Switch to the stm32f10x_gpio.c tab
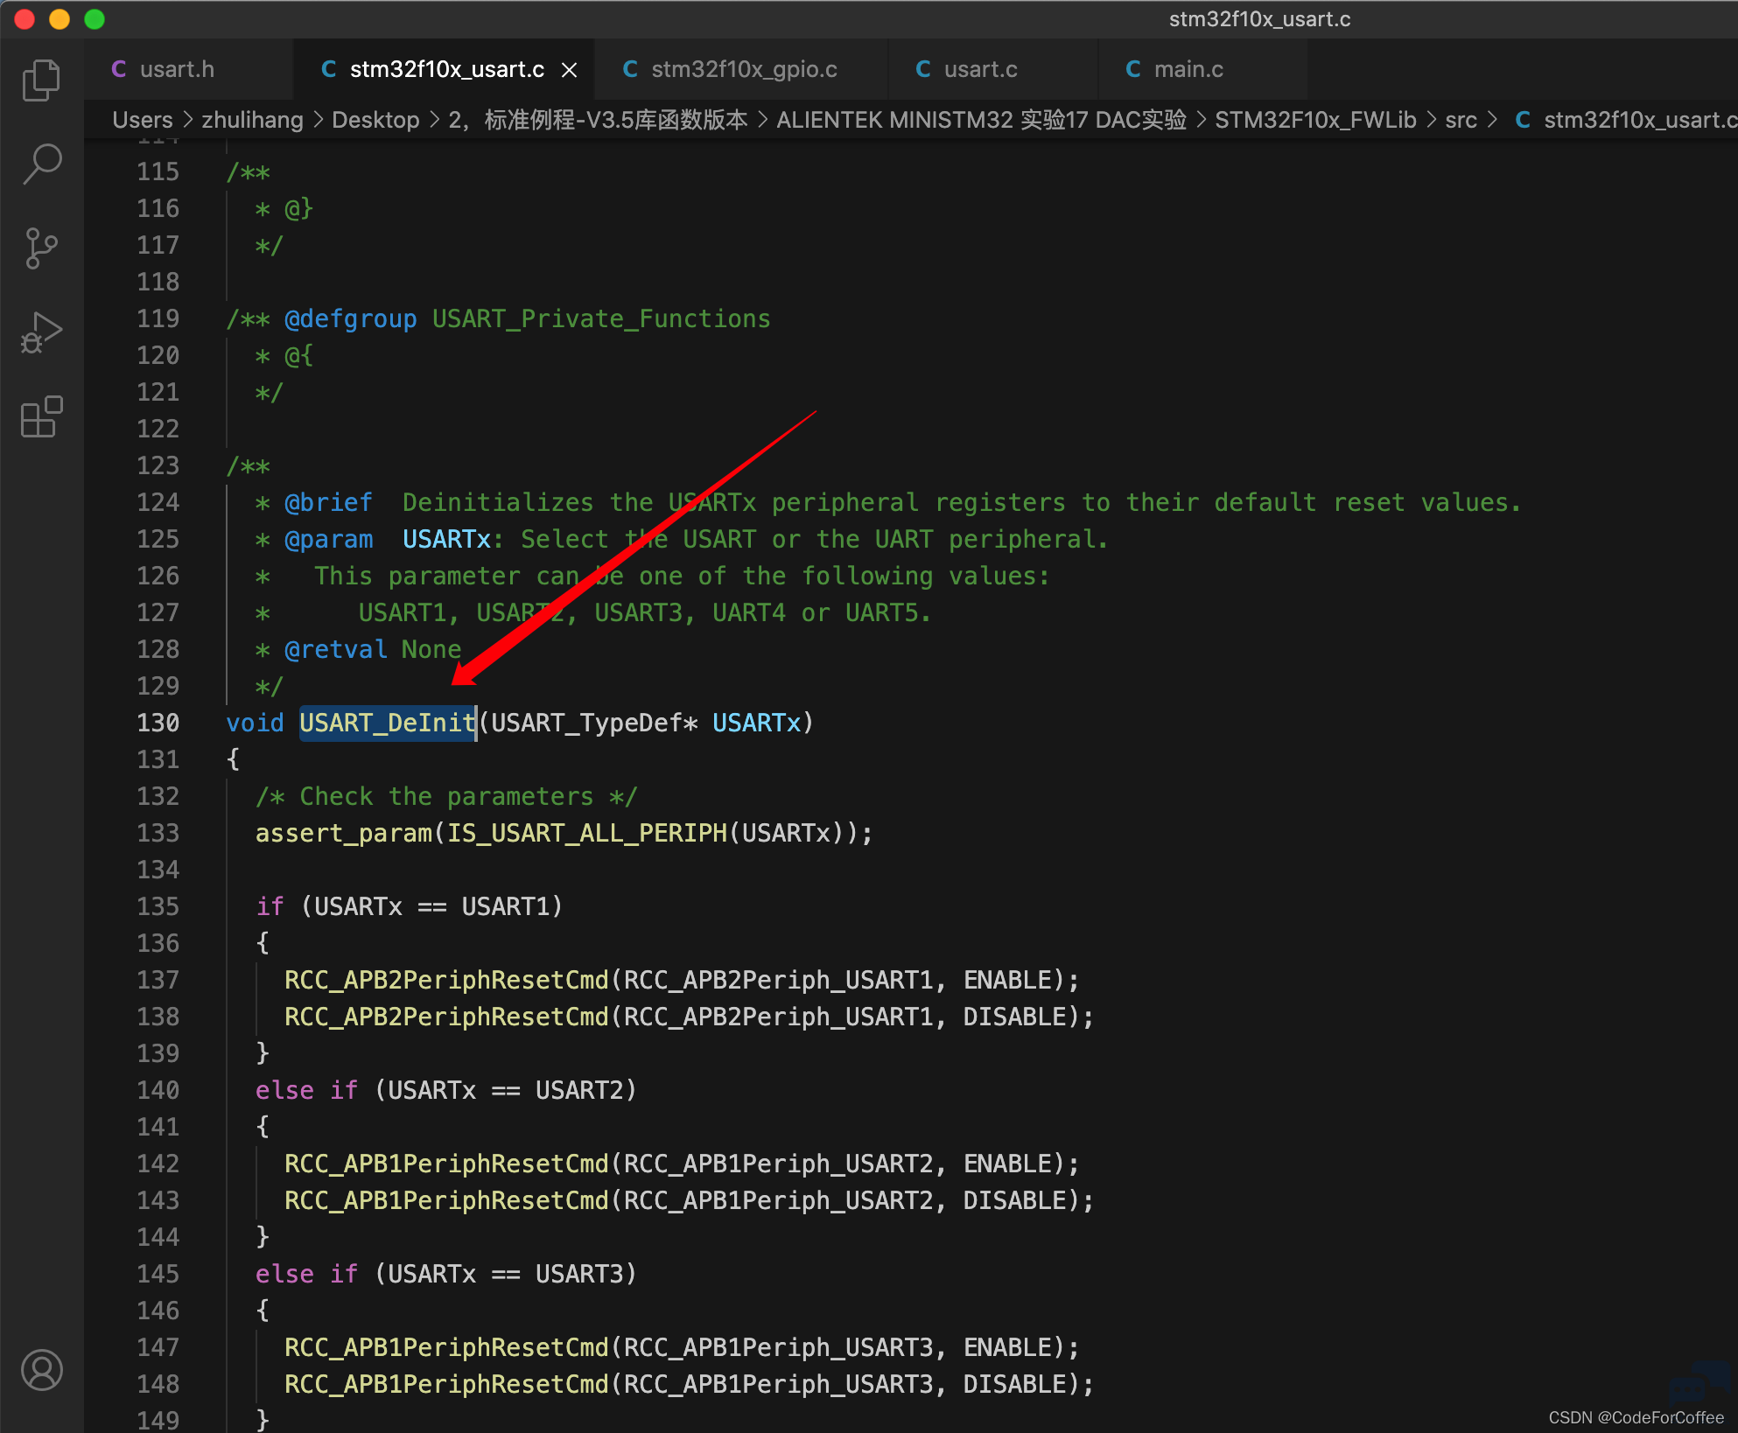Image resolution: width=1738 pixels, height=1433 pixels. [740, 69]
